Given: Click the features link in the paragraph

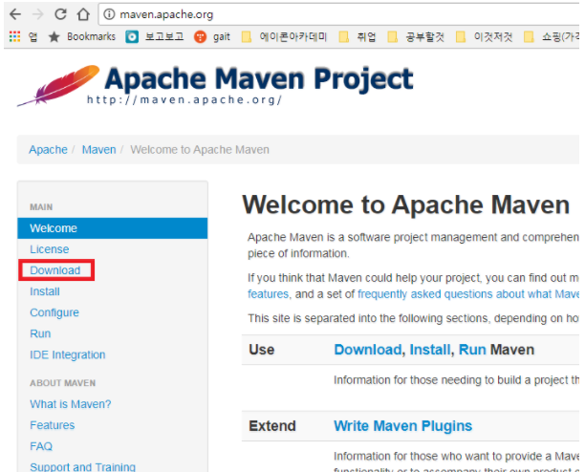Looking at the screenshot, I should coord(269,294).
